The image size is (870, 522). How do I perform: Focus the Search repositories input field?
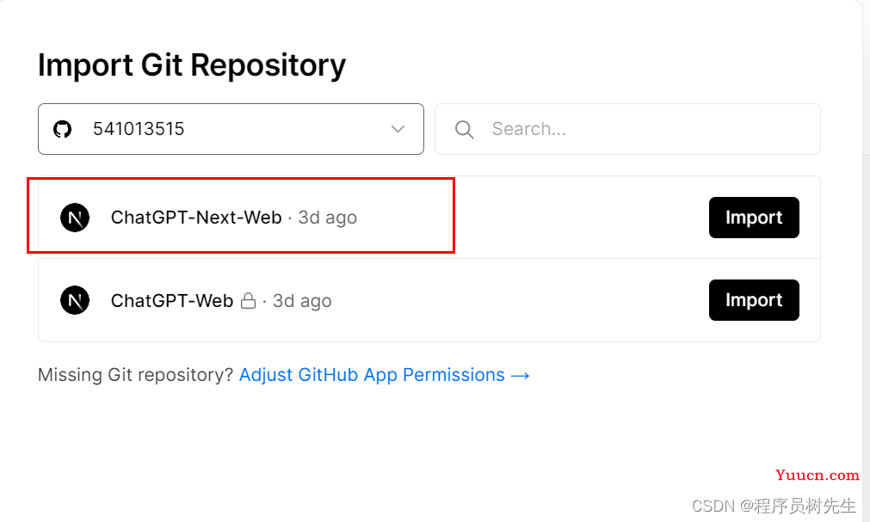pos(627,129)
